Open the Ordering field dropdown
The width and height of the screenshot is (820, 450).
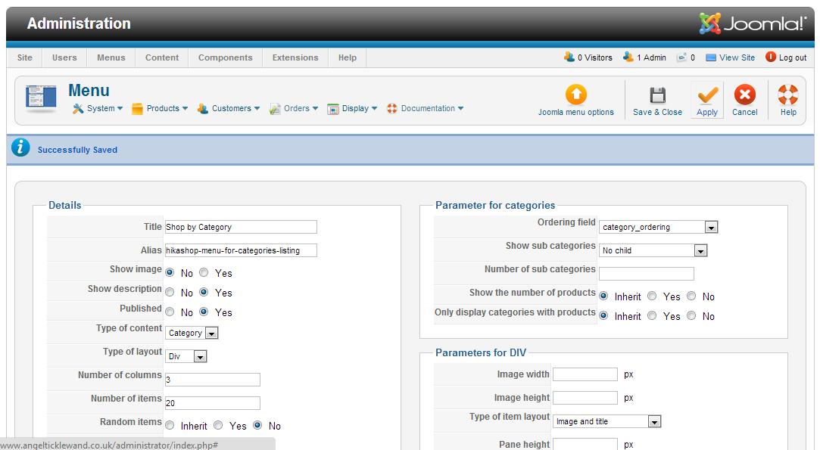click(659, 227)
